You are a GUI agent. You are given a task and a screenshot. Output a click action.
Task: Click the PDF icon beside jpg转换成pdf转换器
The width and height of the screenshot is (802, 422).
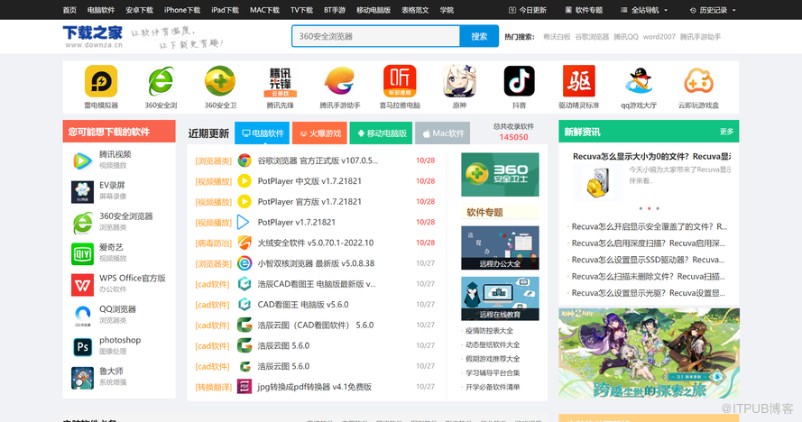click(244, 387)
